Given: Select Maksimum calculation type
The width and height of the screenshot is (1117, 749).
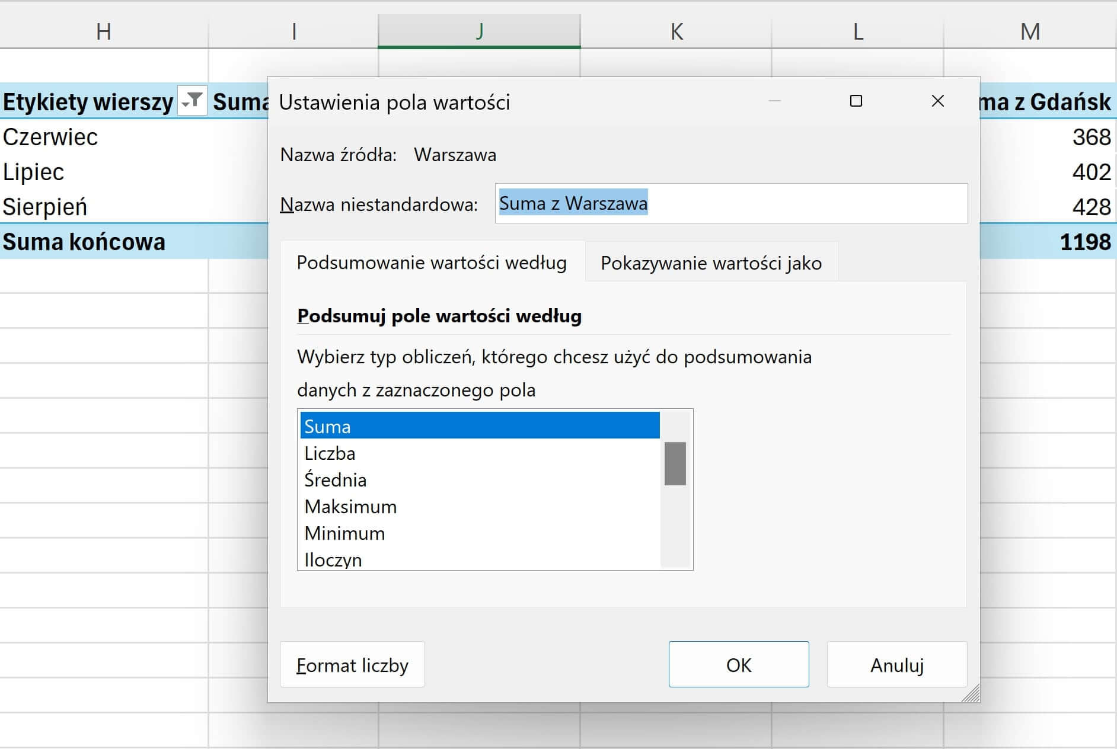Looking at the screenshot, I should 479,507.
